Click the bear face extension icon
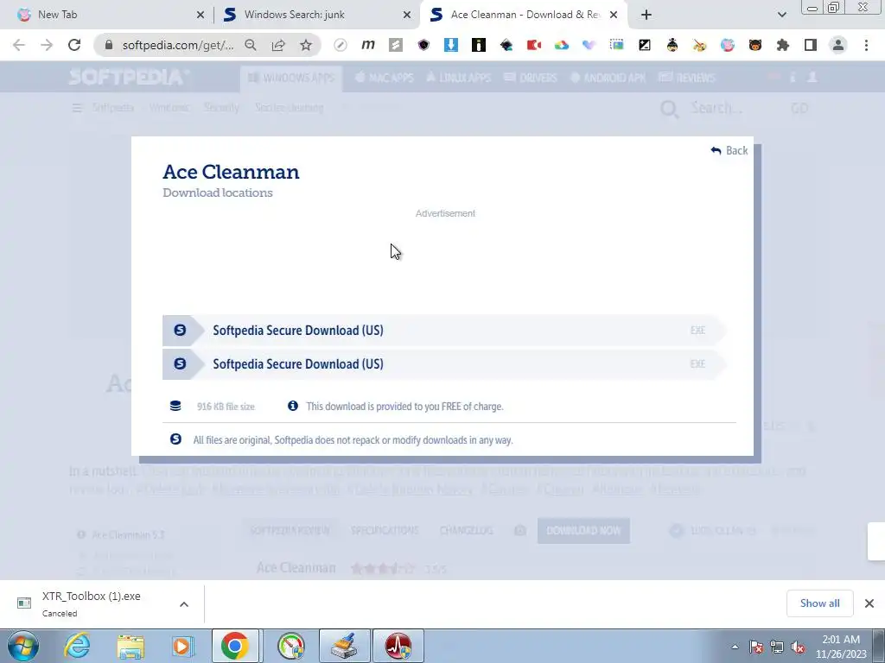885x663 pixels. (x=755, y=45)
